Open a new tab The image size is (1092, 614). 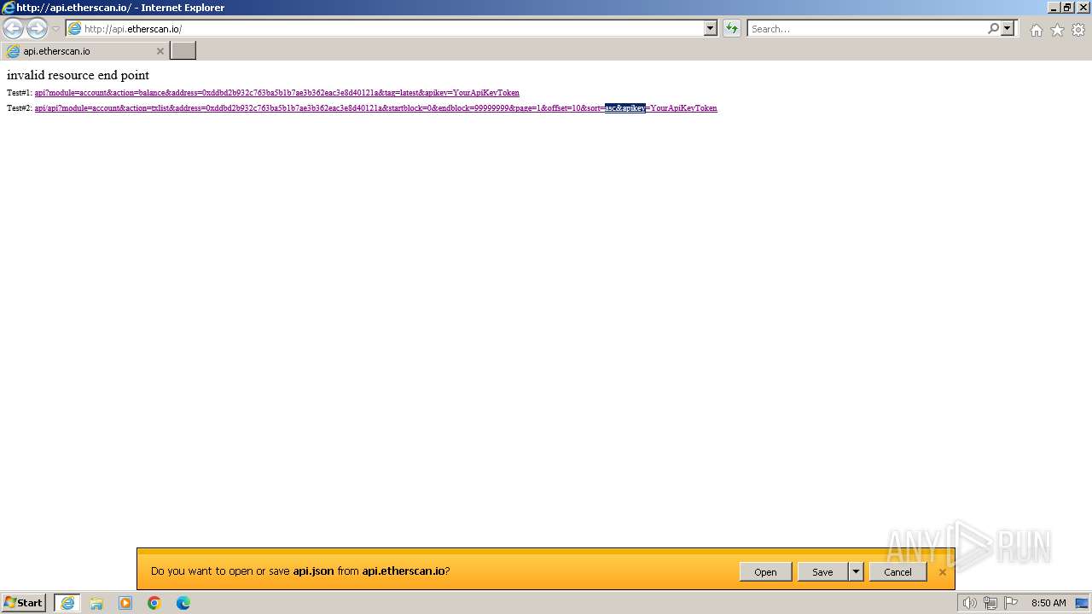click(183, 51)
